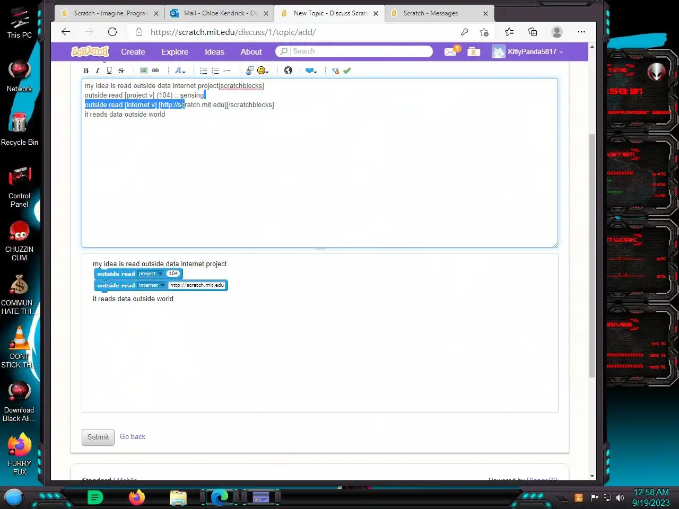Screen dimensions: 679x509
Task: Open the browser Settings and more menu
Action: [581, 32]
